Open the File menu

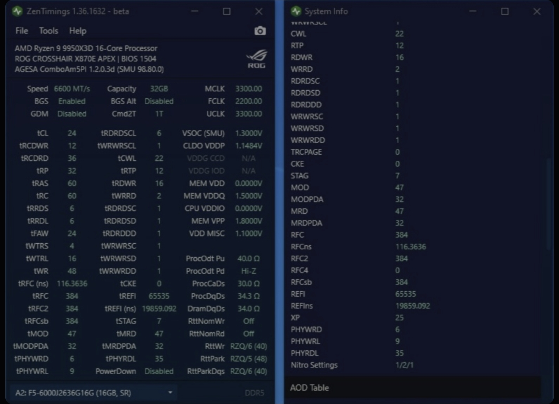(x=22, y=31)
